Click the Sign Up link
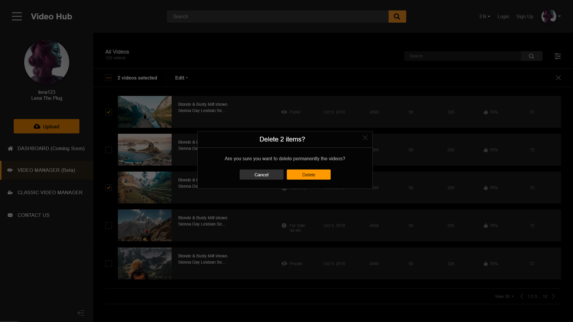573x322 pixels. [525, 16]
